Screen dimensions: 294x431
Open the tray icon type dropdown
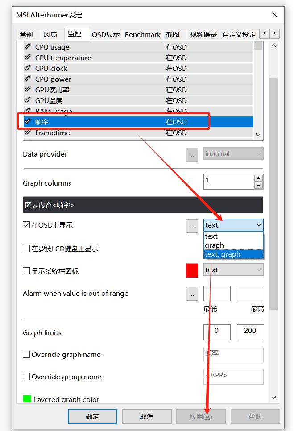pos(233,270)
